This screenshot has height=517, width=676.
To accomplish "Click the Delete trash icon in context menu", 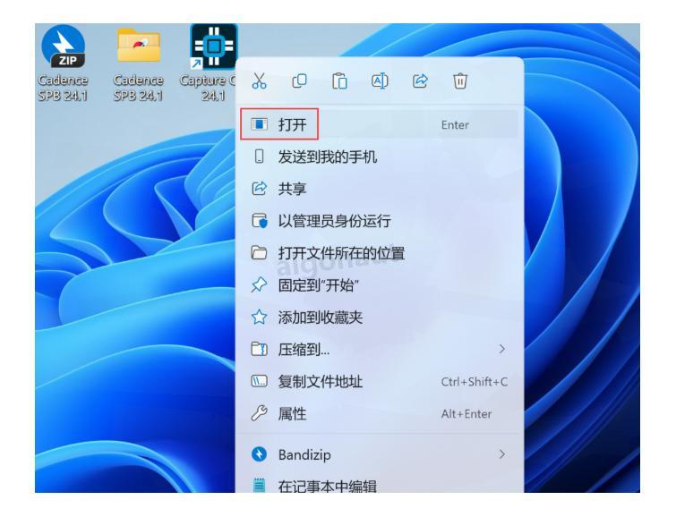I will coord(460,81).
